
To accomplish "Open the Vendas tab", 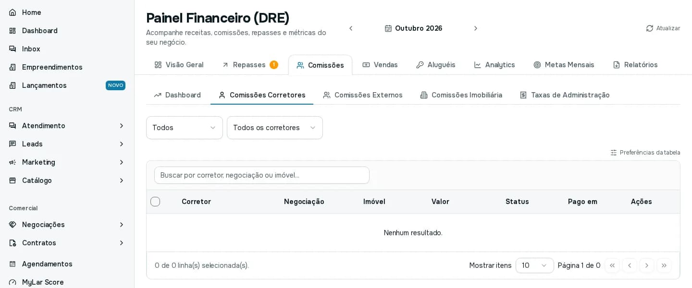I will click(380, 65).
